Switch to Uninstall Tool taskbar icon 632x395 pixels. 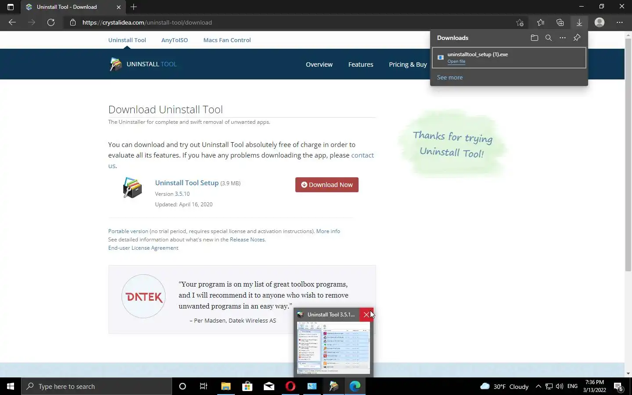coord(334,386)
